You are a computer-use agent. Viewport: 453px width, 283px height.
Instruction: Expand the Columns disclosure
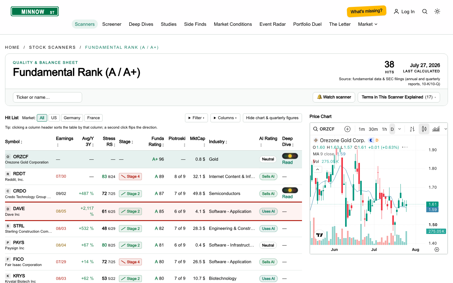[x=225, y=118]
